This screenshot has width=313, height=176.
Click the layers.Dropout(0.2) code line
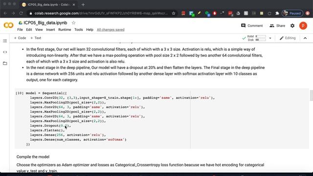coord(50,126)
